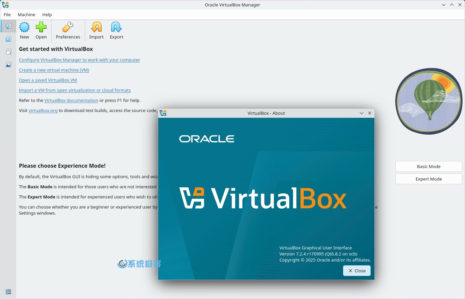The width and height of the screenshot is (465, 299).
Task: Open the Help menu
Action: coord(47,15)
